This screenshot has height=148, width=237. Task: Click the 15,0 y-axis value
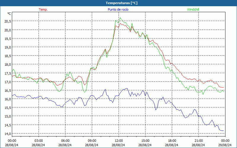[x=8, y=116]
